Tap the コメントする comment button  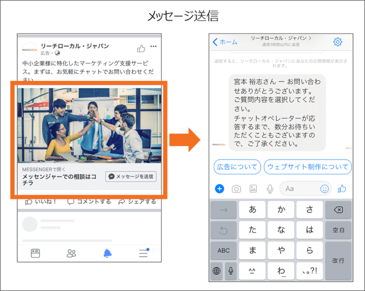89,201
